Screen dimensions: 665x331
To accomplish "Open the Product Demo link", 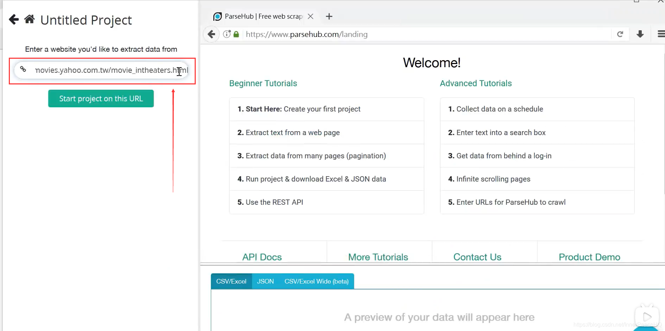I will pos(589,257).
